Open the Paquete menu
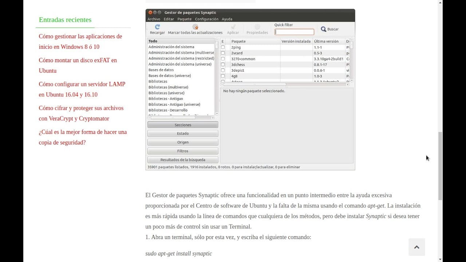Image resolution: width=466 pixels, height=262 pixels. coord(184,19)
